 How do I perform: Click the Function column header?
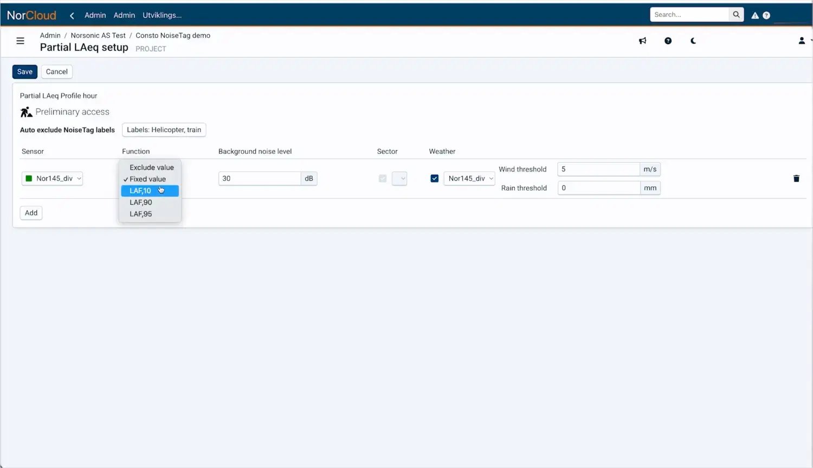[136, 151]
